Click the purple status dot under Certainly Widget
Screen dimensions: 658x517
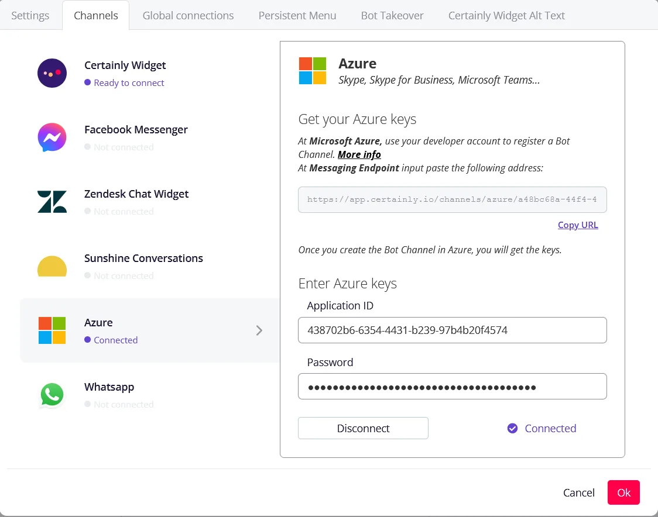87,82
